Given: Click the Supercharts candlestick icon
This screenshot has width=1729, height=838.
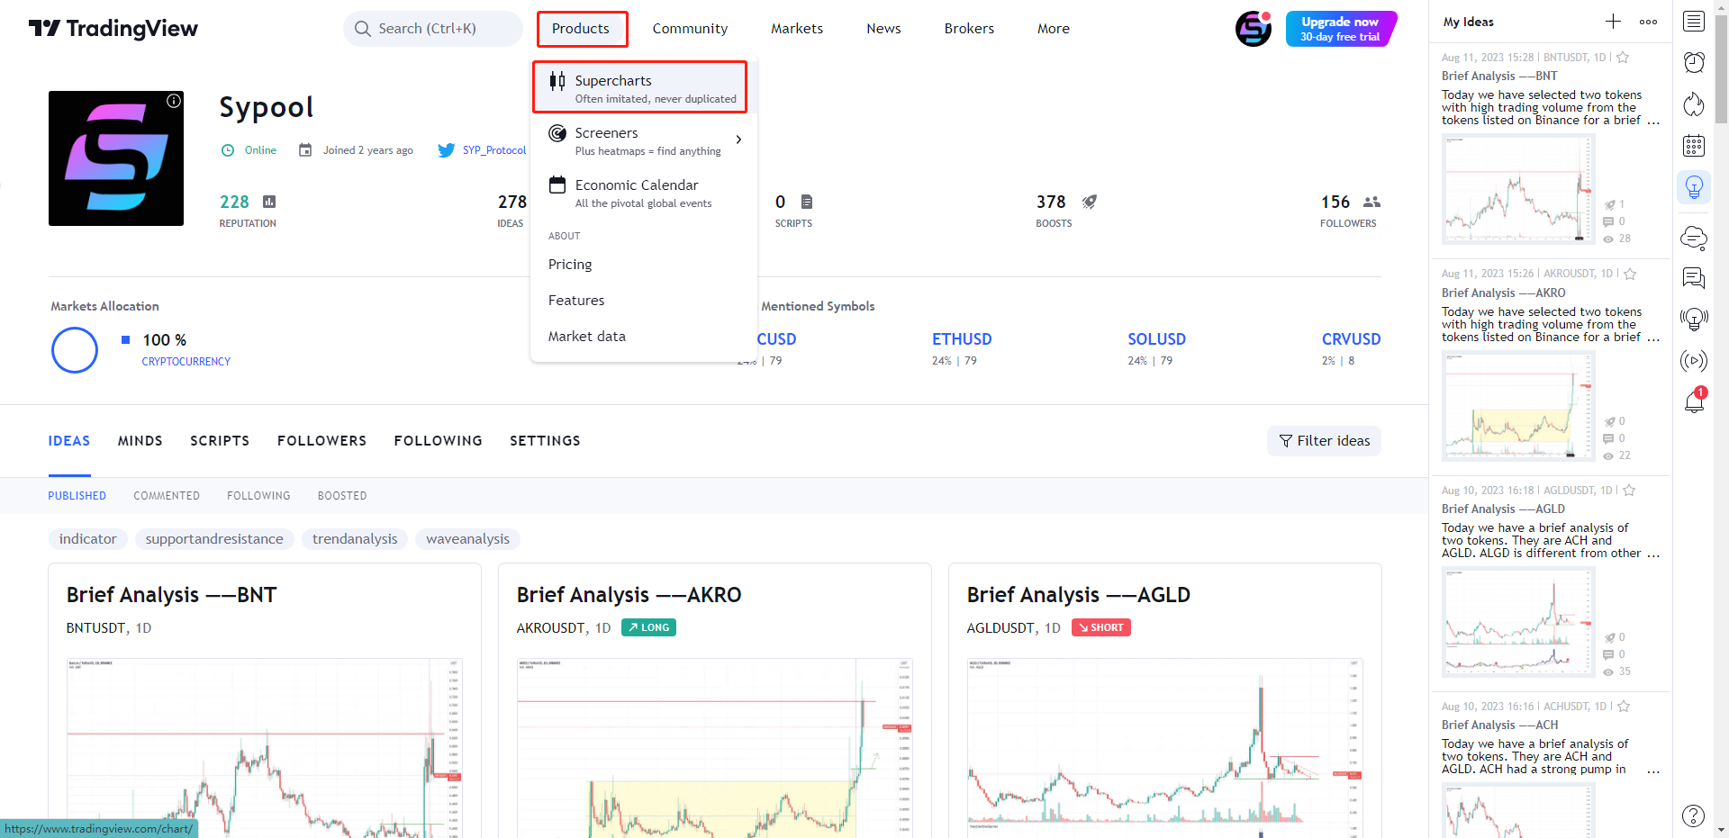Looking at the screenshot, I should pos(557,81).
